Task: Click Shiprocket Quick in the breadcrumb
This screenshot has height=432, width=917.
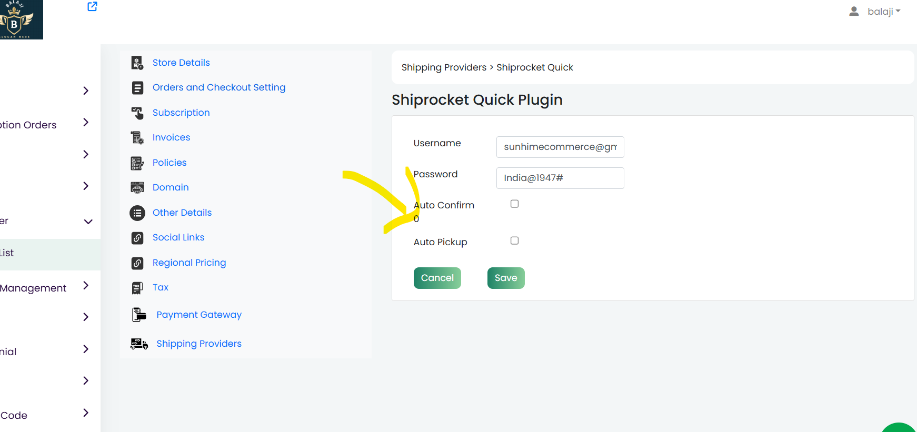Action: [535, 67]
